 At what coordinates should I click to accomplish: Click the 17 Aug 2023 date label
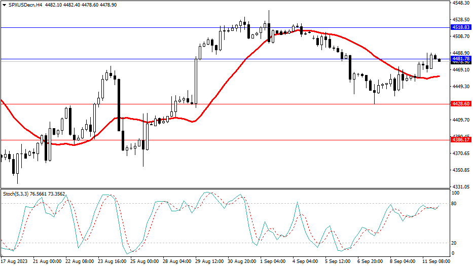coord(15,261)
